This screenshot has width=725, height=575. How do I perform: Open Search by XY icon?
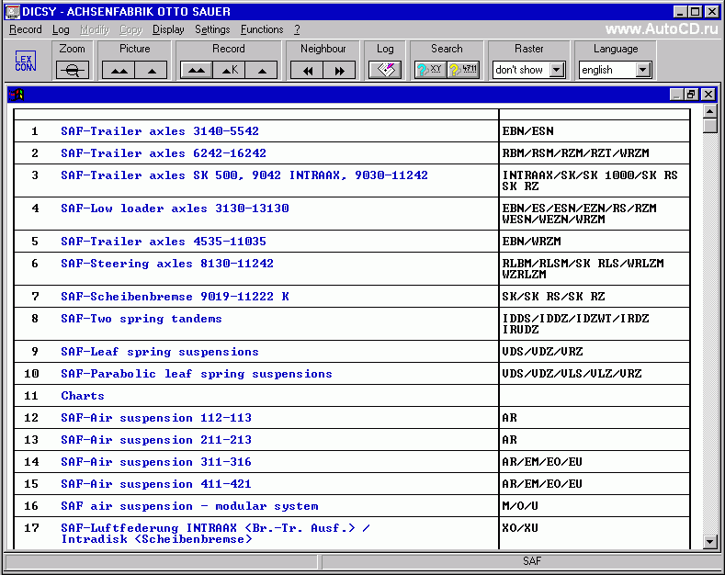[430, 70]
